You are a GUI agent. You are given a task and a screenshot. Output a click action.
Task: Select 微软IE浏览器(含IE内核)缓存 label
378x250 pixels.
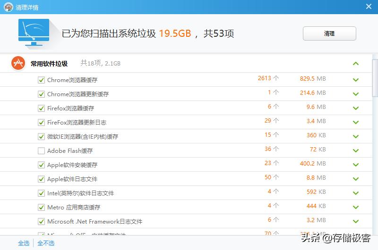click(x=83, y=137)
